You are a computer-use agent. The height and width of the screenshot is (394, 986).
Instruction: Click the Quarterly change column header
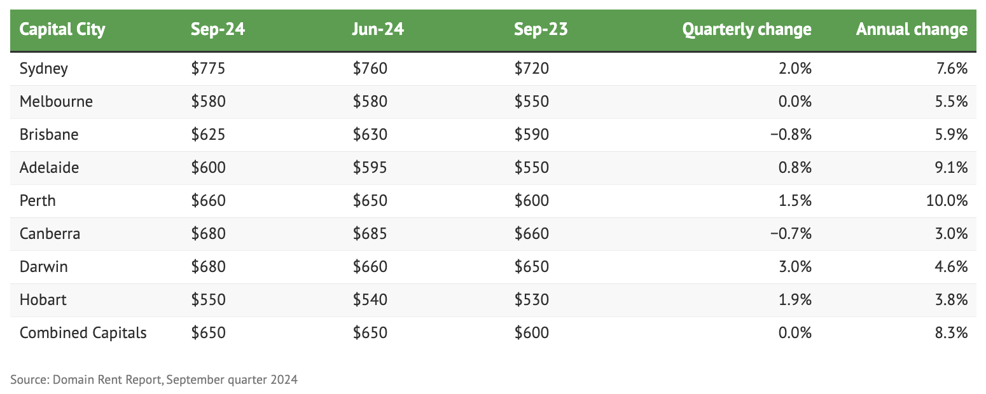pos(747,29)
